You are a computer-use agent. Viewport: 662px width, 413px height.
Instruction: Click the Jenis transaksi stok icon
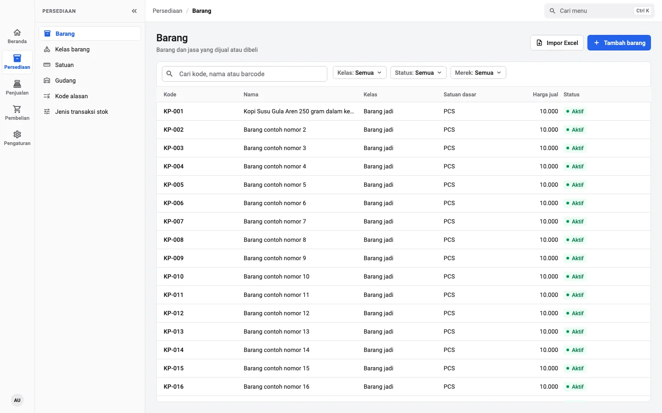(47, 112)
